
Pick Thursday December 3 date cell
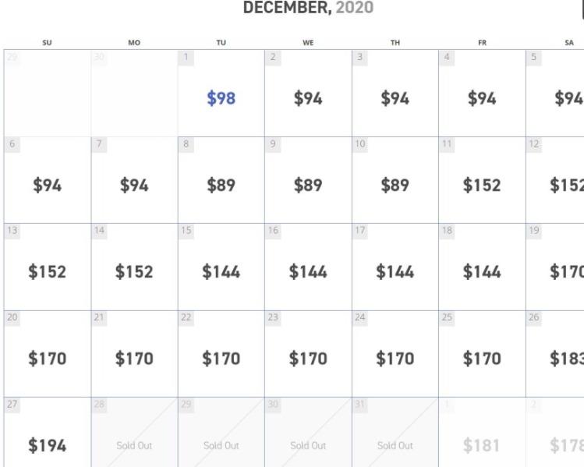click(x=395, y=93)
